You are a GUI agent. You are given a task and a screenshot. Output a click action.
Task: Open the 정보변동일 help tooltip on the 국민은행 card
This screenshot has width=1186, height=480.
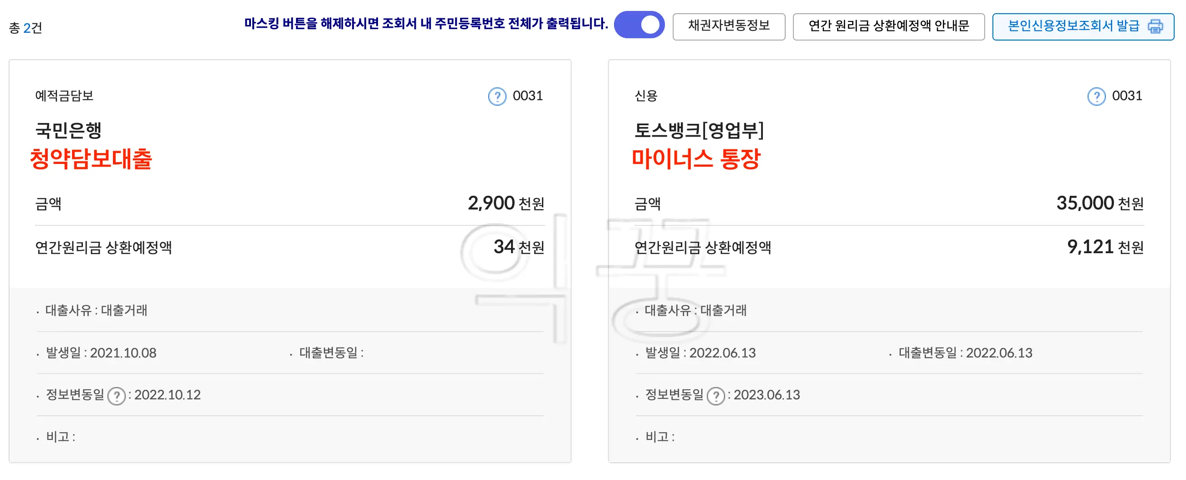pos(117,395)
